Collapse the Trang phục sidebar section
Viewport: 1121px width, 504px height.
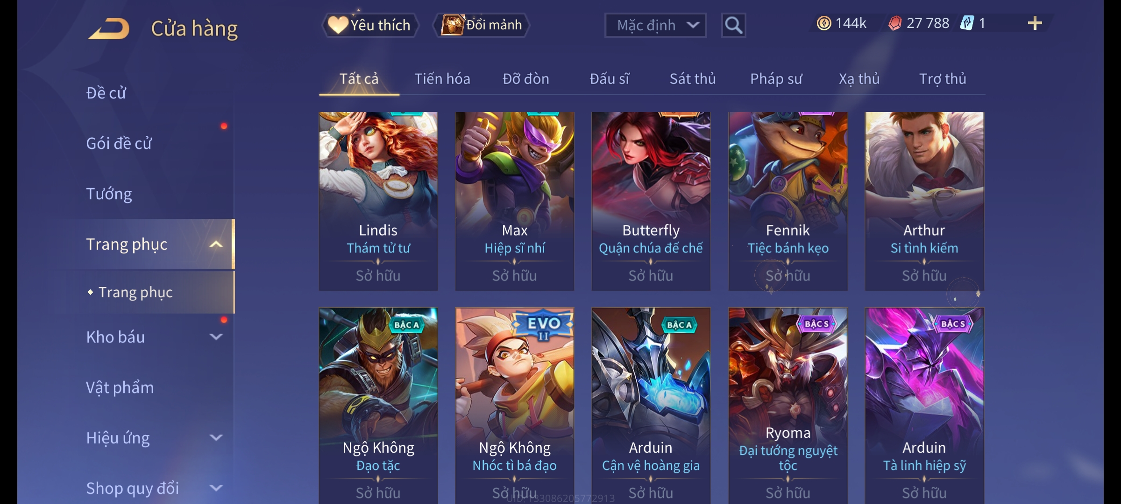pos(216,244)
